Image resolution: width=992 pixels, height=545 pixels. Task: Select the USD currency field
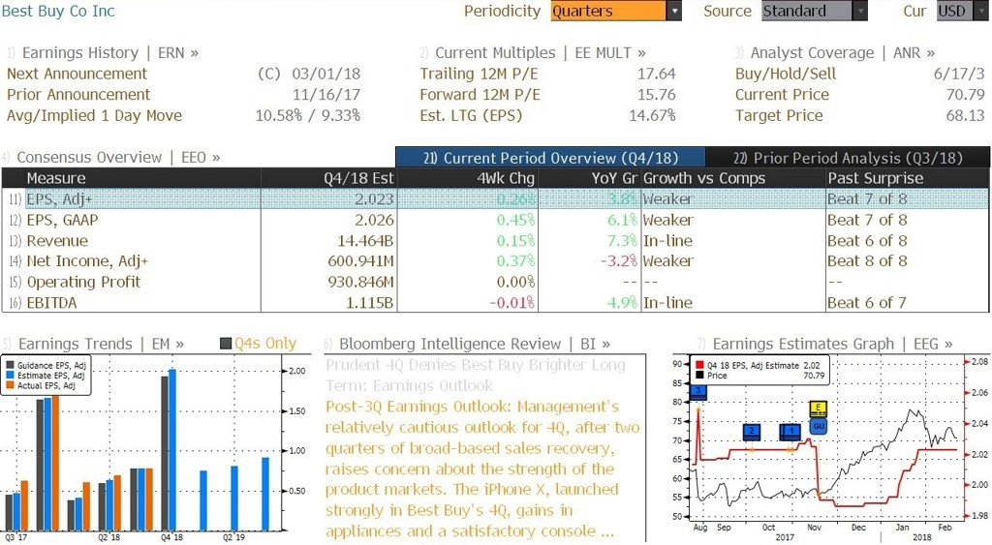[x=953, y=11]
